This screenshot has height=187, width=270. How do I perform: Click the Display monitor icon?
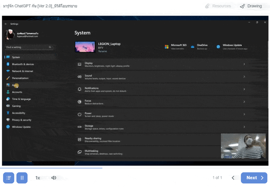(79, 64)
